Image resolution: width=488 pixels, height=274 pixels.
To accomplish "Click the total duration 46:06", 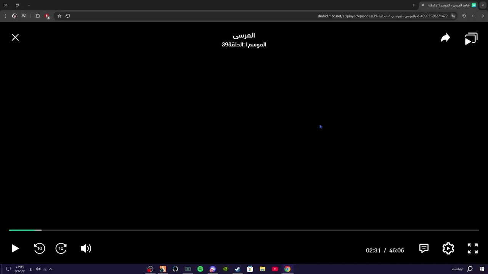I will [396, 250].
